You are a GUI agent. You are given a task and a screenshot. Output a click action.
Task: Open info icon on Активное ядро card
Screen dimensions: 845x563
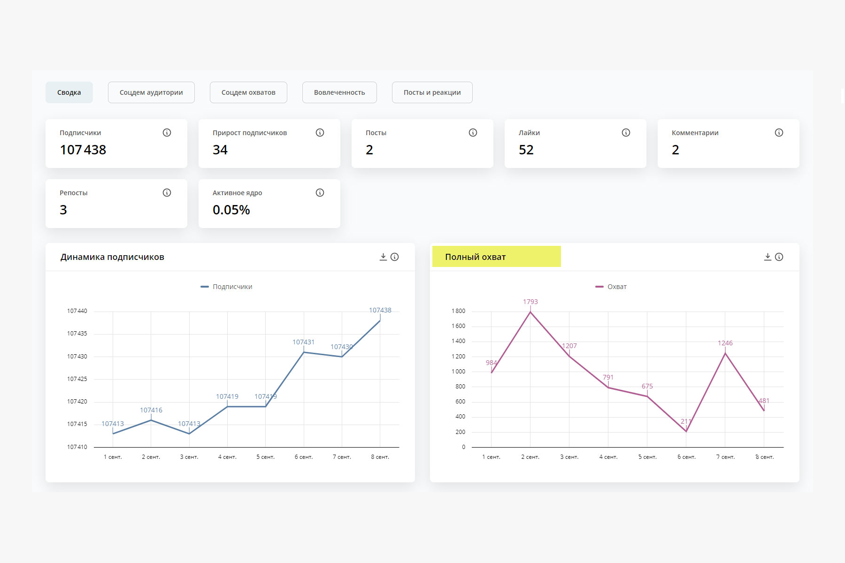(320, 193)
